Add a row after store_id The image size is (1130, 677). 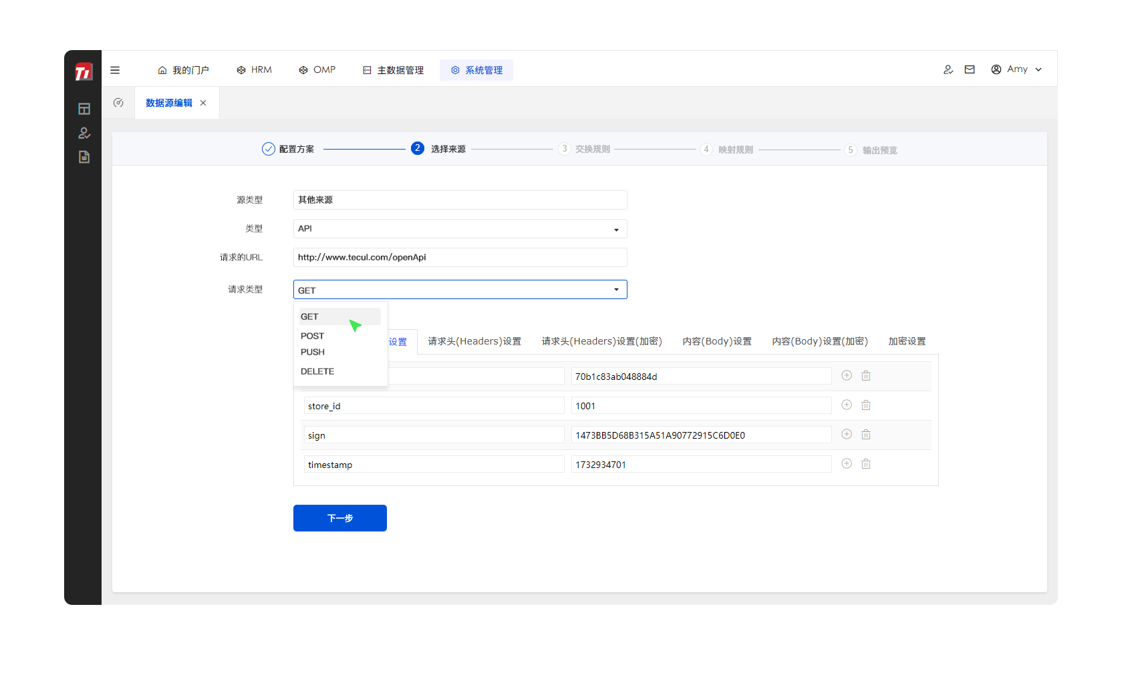(847, 405)
